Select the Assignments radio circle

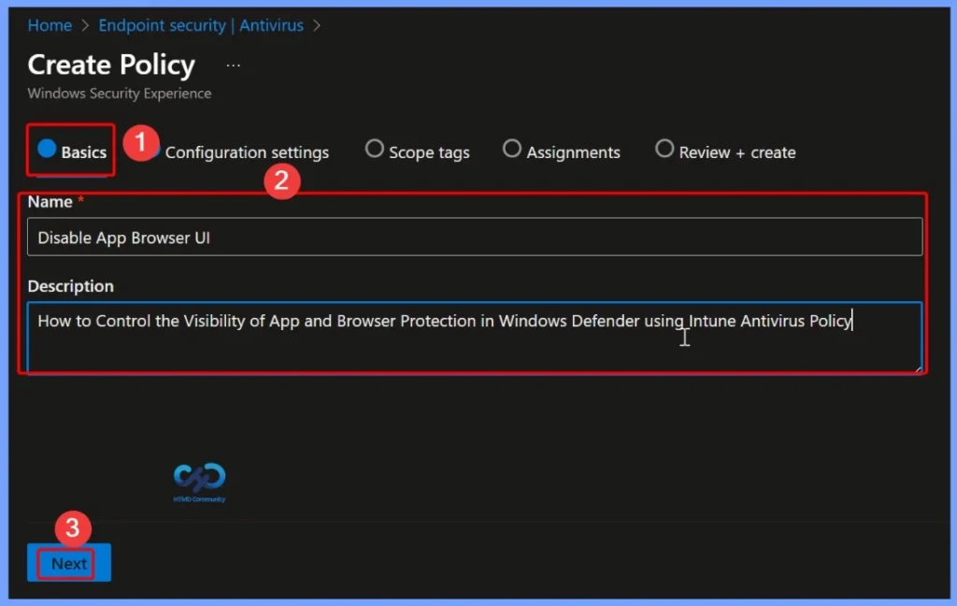click(x=512, y=148)
